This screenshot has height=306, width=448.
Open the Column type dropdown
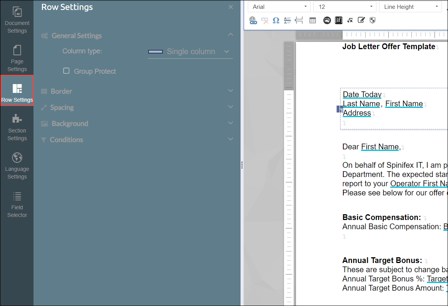coord(190,52)
